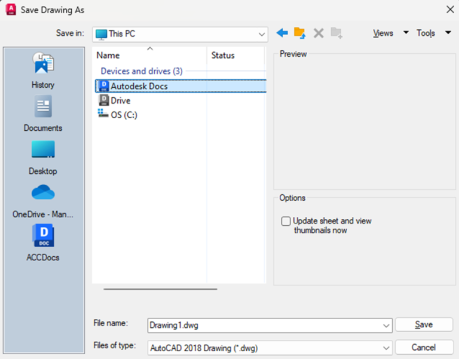Open History location in places sidebar

43,70
